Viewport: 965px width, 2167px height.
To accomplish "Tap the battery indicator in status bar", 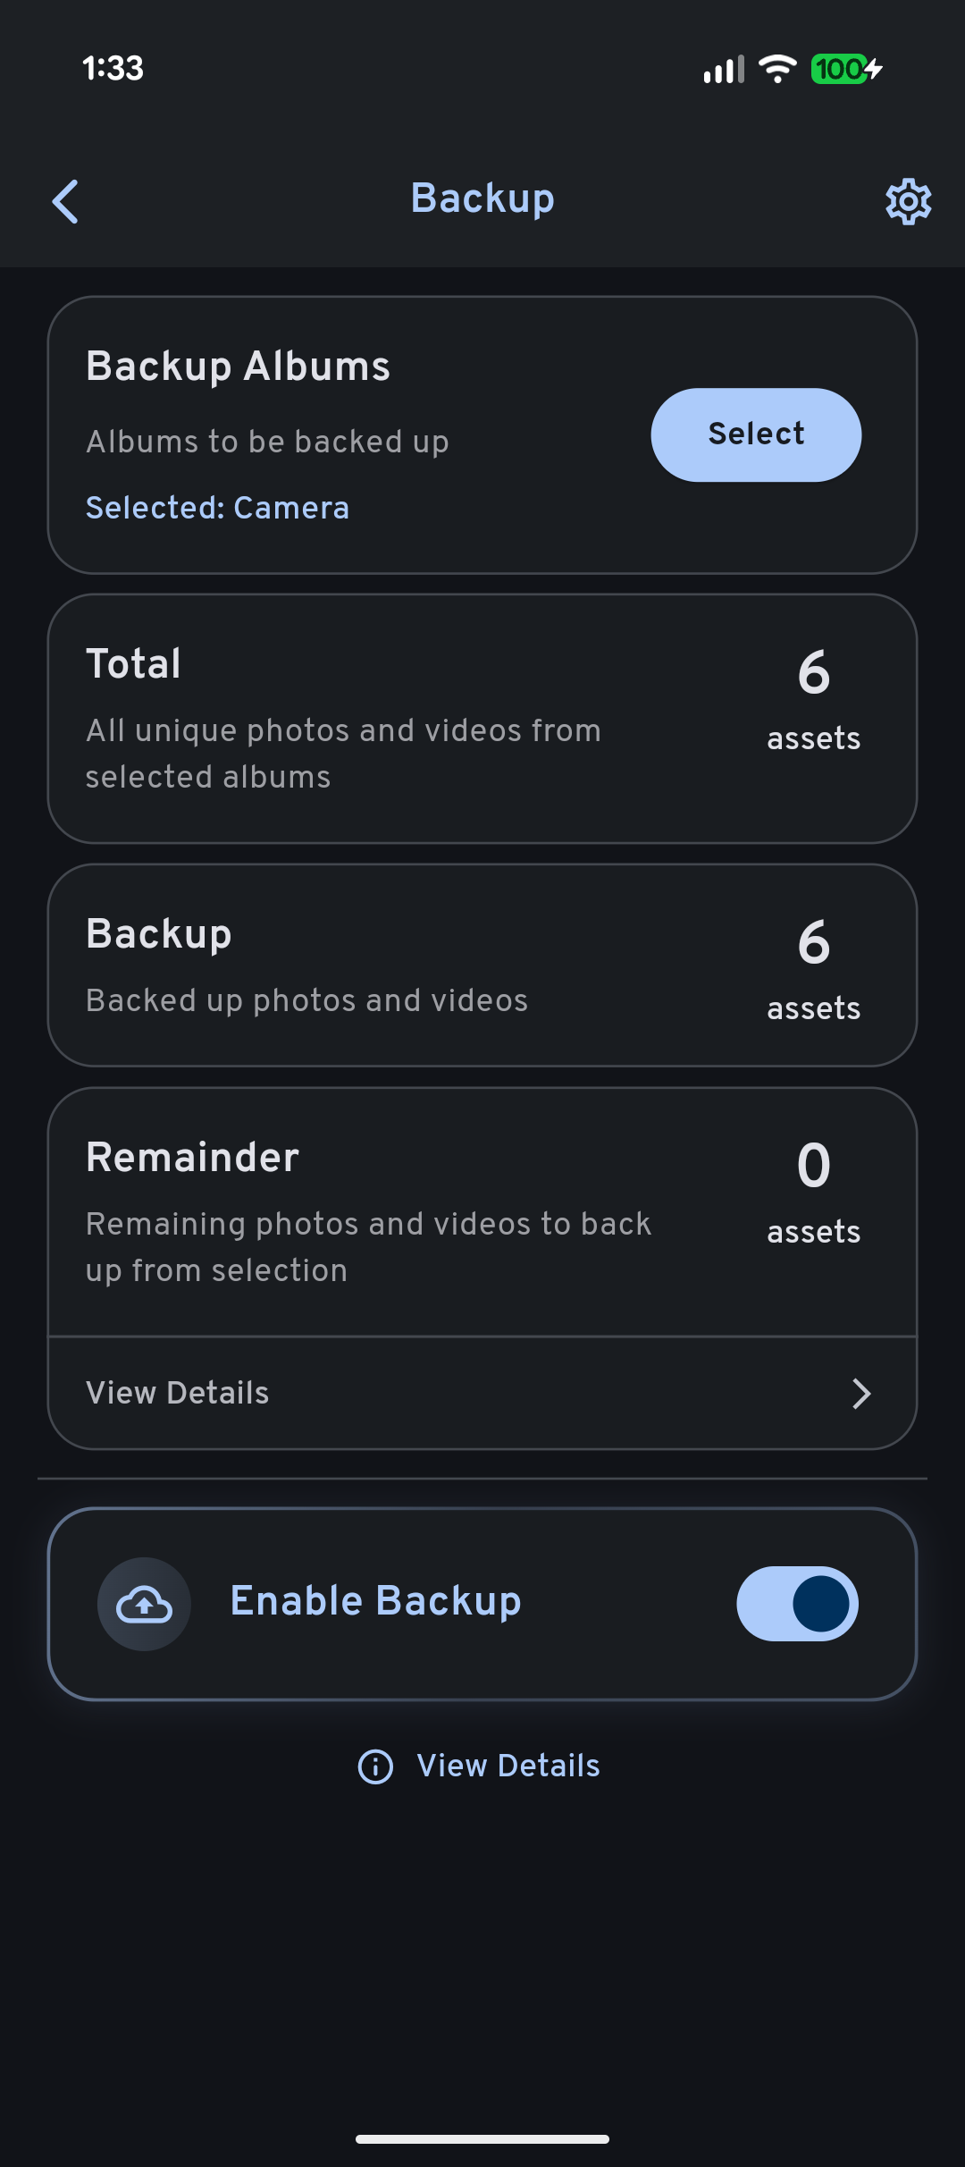I will [x=845, y=69].
